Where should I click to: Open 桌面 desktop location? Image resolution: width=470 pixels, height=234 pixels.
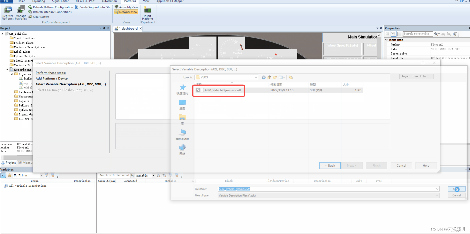[x=182, y=105]
